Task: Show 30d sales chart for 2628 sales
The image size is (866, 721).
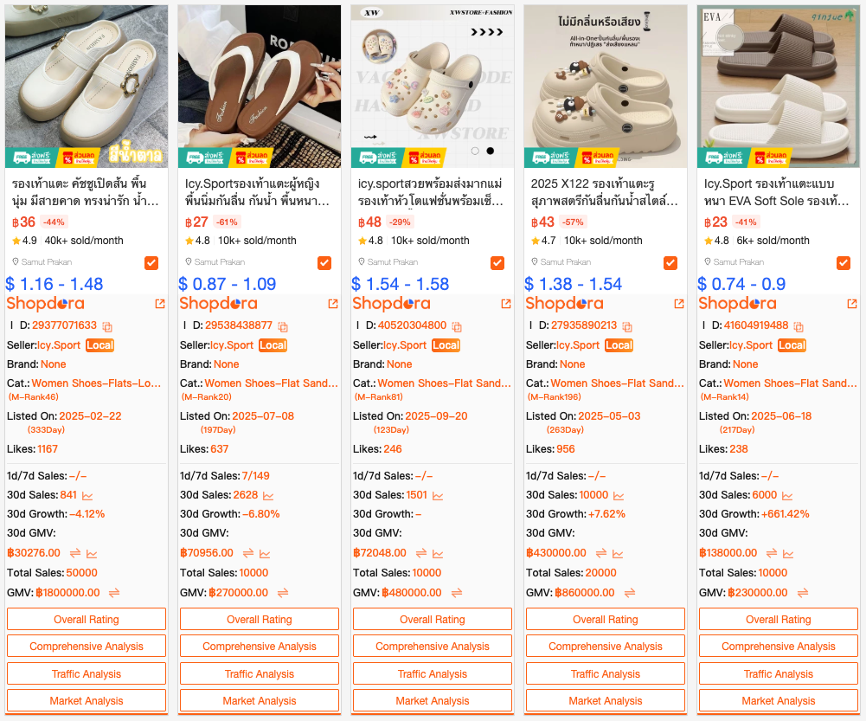Action: [x=268, y=496]
